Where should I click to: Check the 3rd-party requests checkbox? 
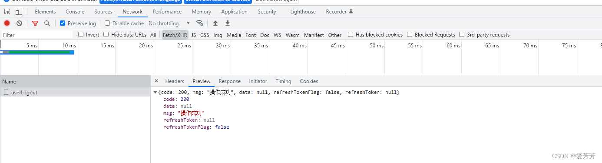(x=462, y=34)
